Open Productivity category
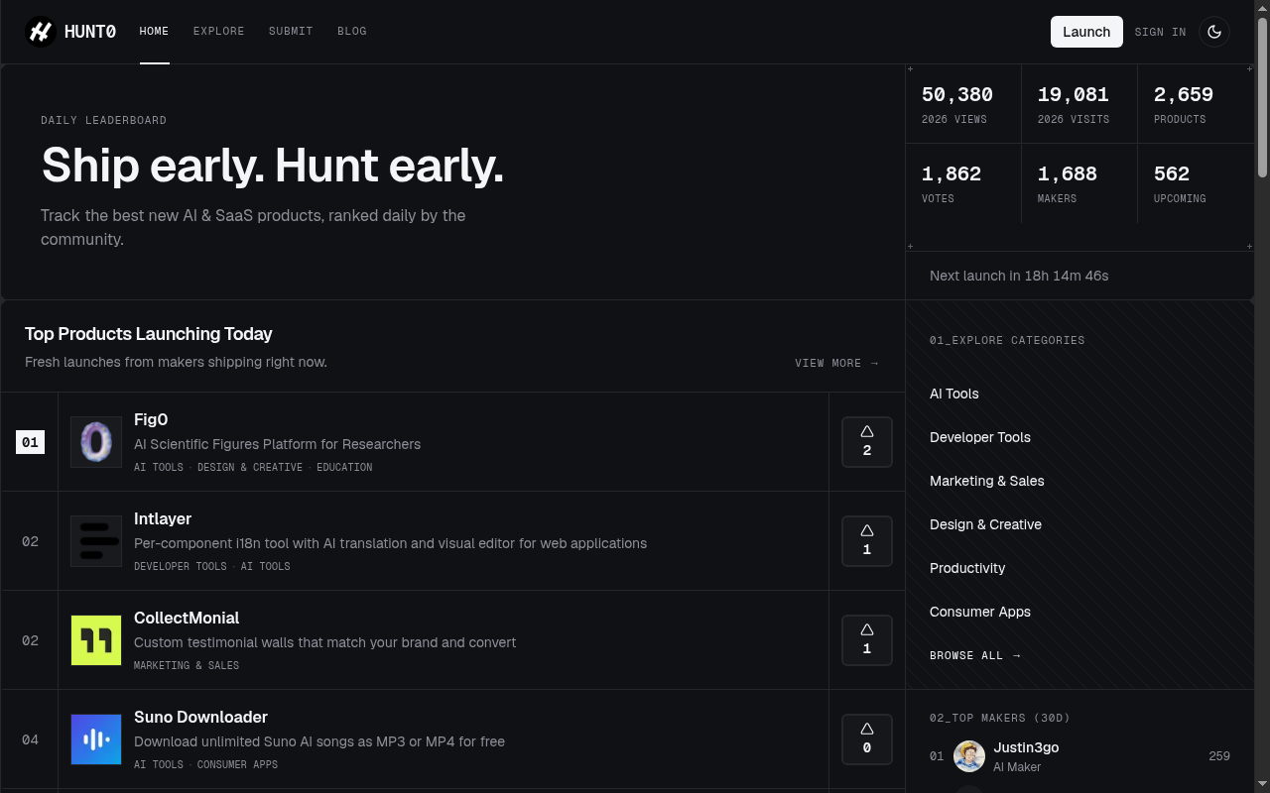Image resolution: width=1270 pixels, height=793 pixels. [967, 568]
